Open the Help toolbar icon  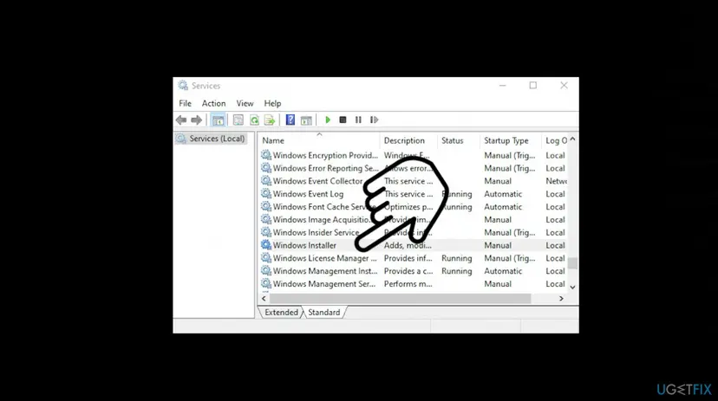290,120
